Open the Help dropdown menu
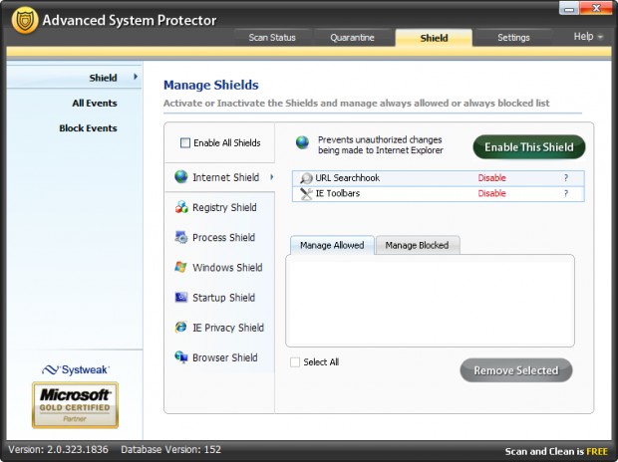The height and width of the screenshot is (462, 618). coord(588,37)
